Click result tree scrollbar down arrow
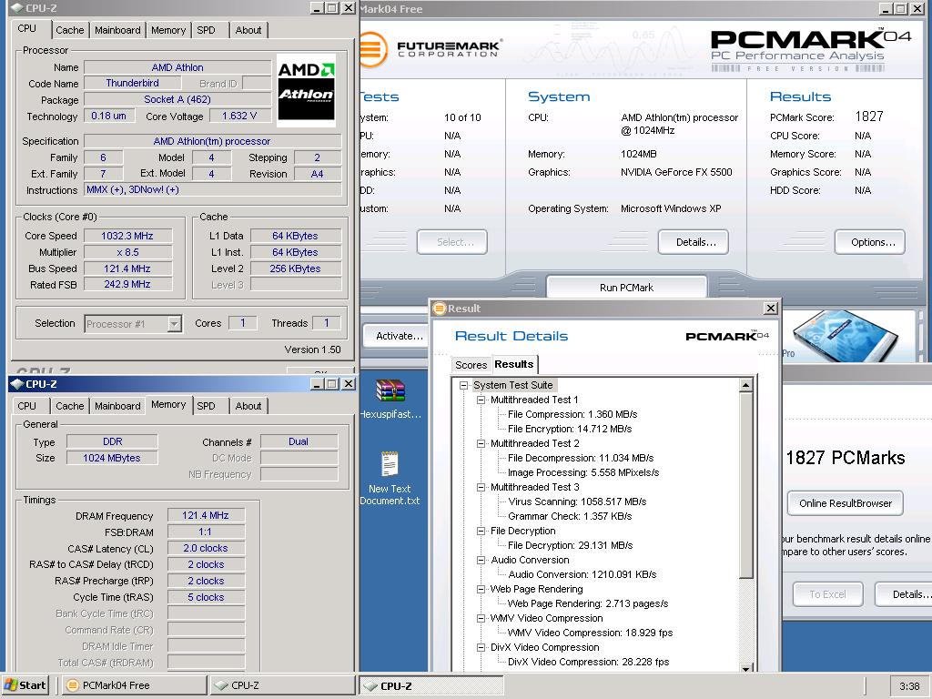The image size is (932, 699). tap(746, 669)
